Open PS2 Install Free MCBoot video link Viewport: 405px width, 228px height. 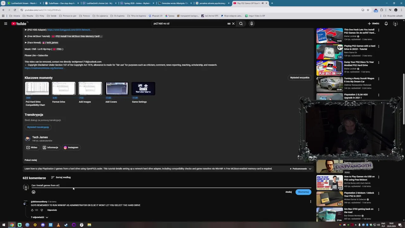tap(77, 36)
